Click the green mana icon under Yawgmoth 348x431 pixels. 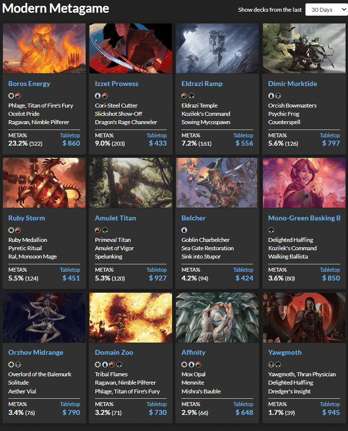(278, 365)
